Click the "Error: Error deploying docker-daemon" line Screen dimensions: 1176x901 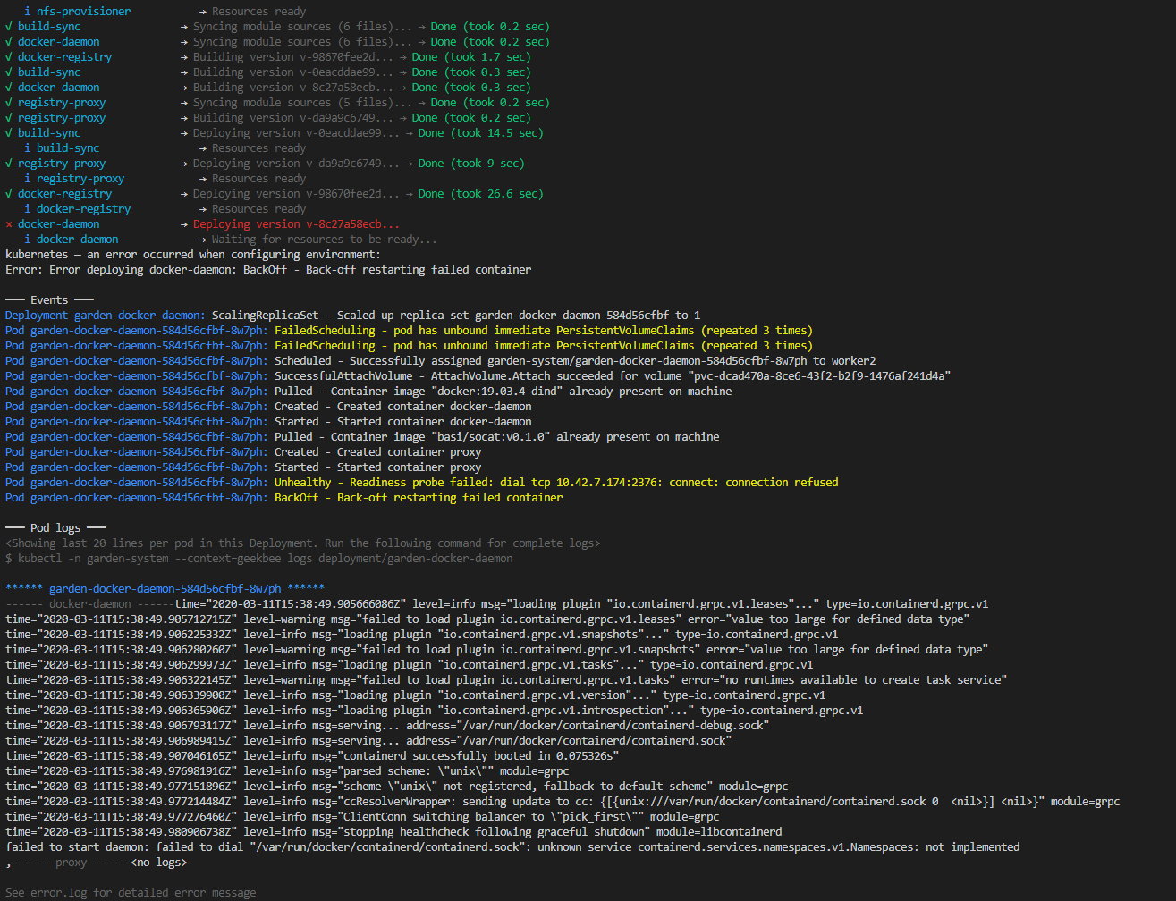pos(268,270)
